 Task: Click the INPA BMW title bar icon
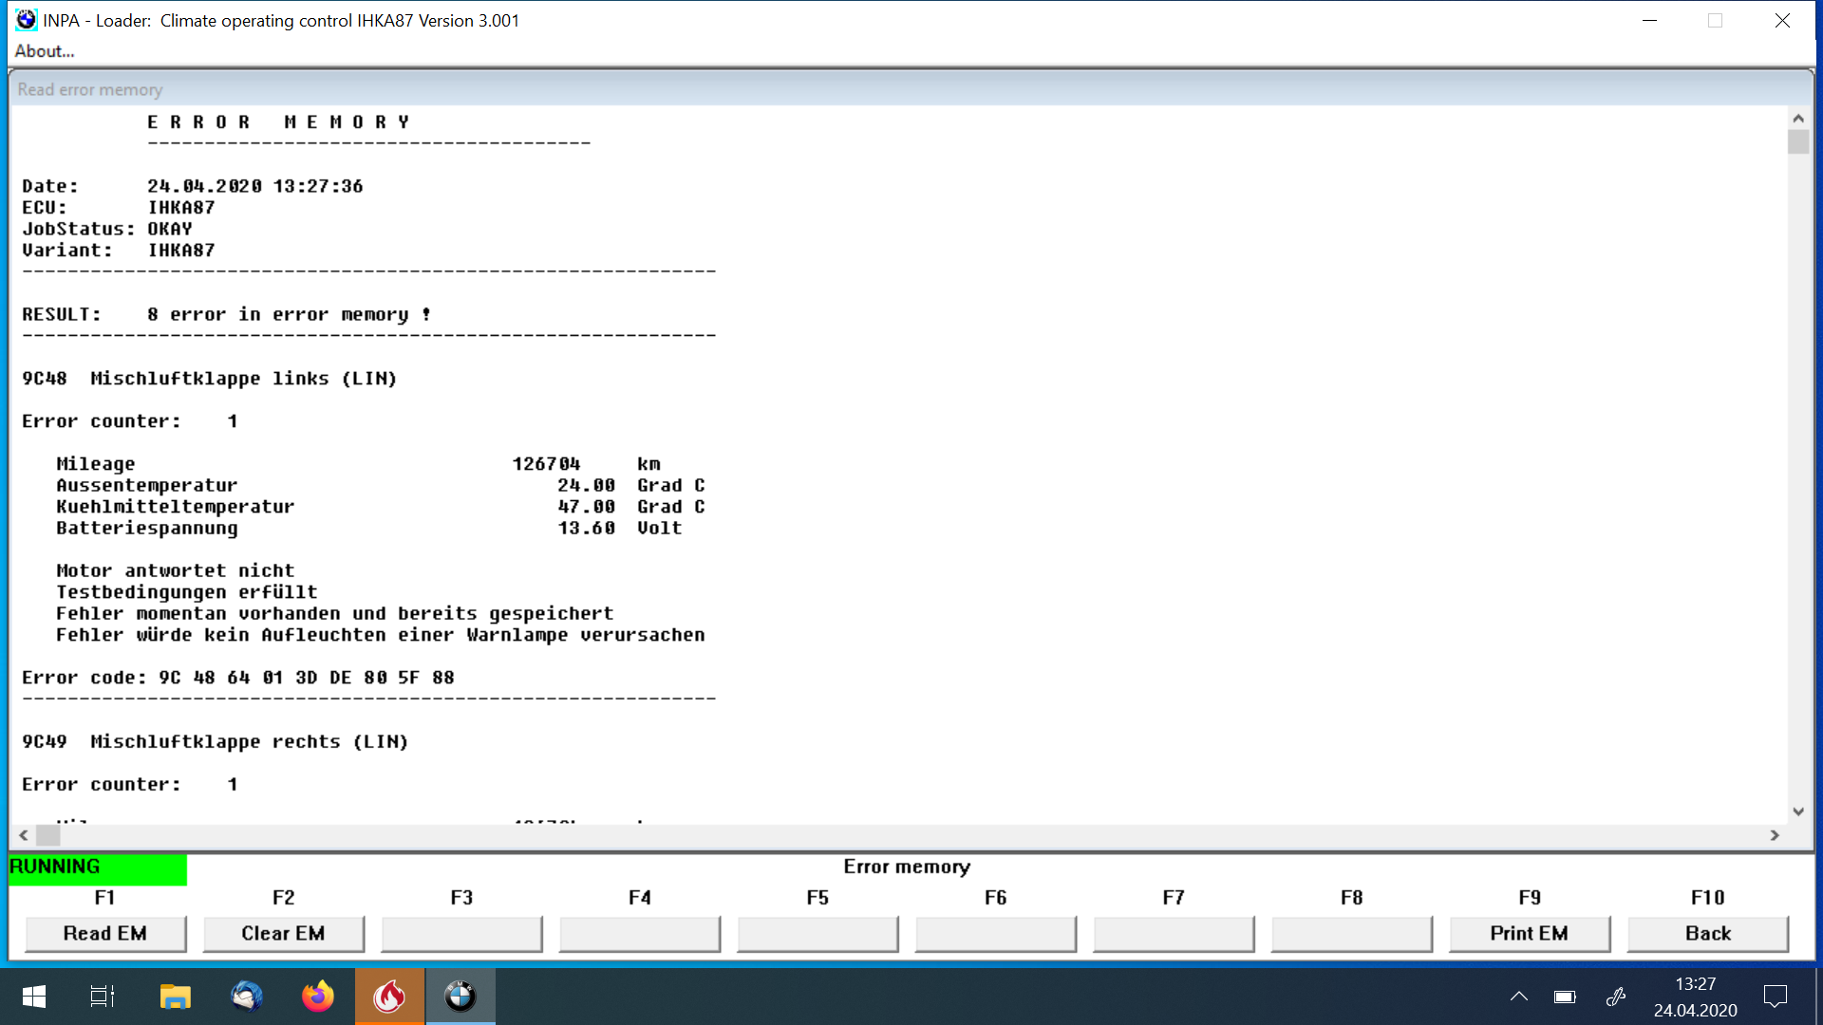tap(26, 20)
